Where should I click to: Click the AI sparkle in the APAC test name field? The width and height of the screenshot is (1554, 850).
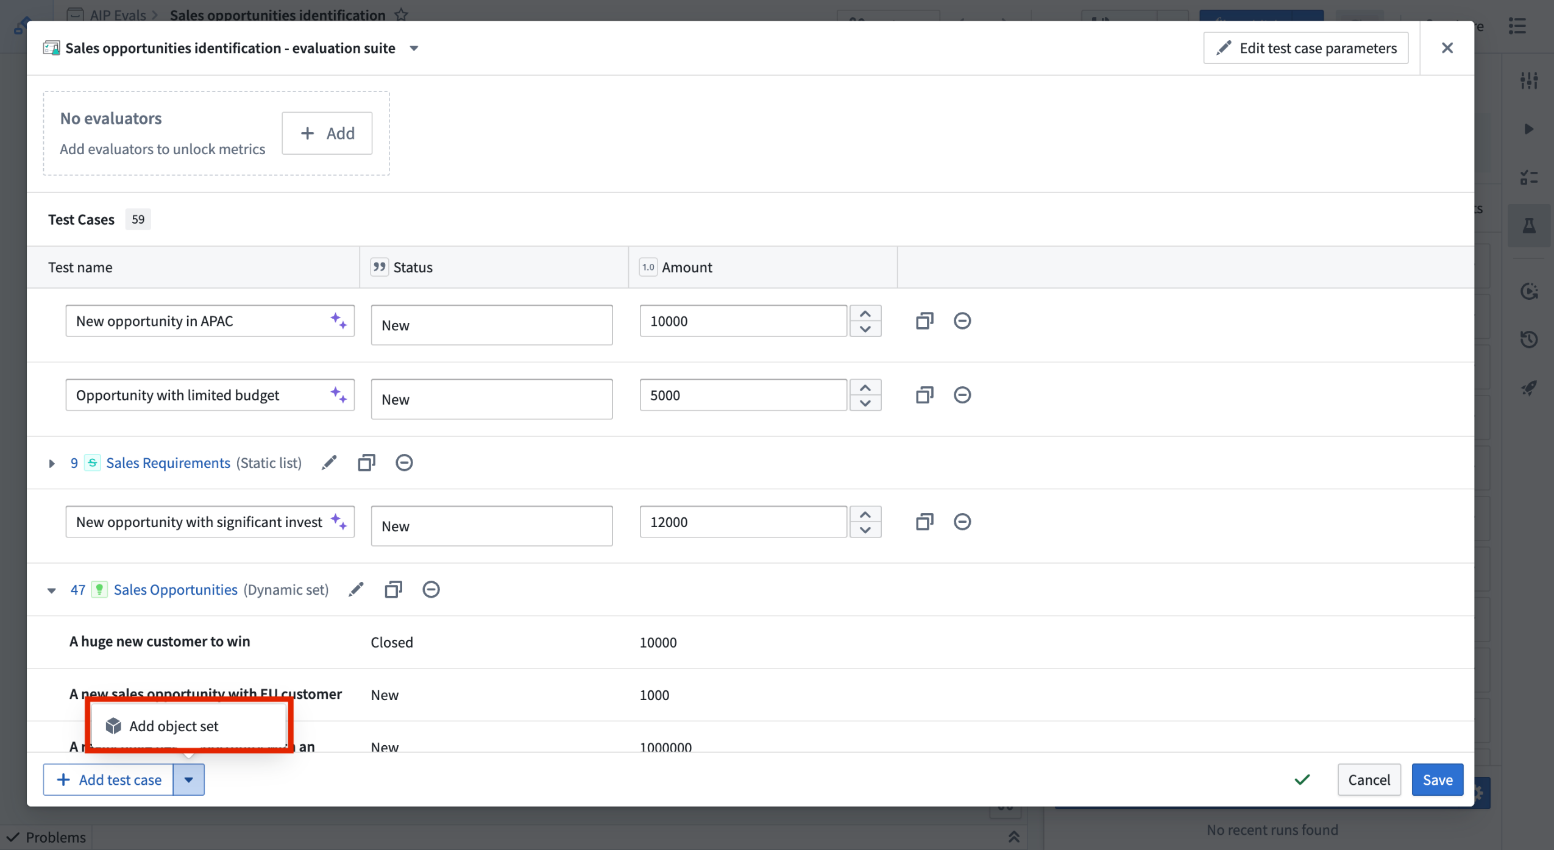pyautogui.click(x=339, y=321)
